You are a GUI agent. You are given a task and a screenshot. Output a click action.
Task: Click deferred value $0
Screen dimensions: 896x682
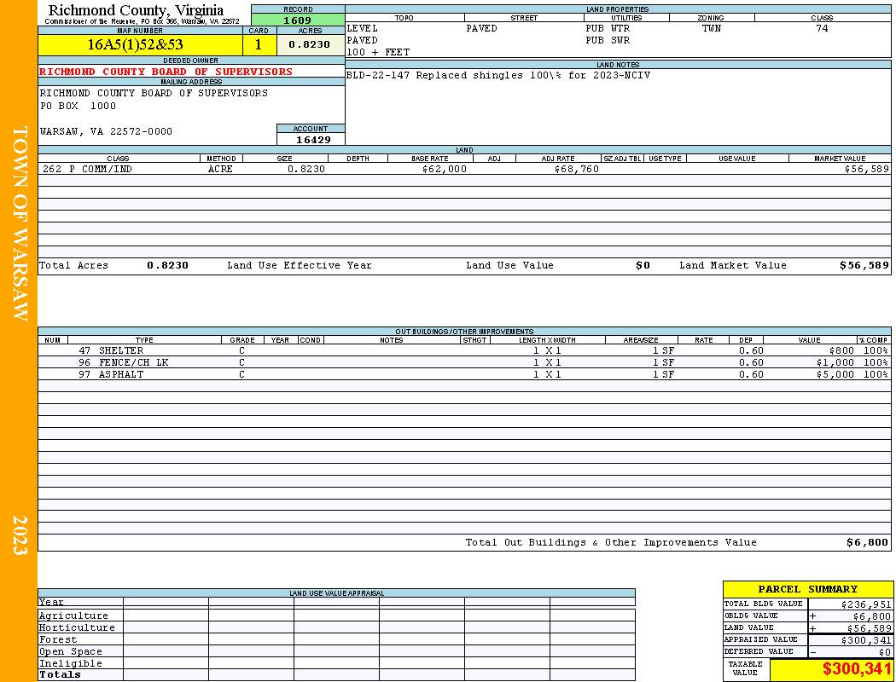click(885, 652)
